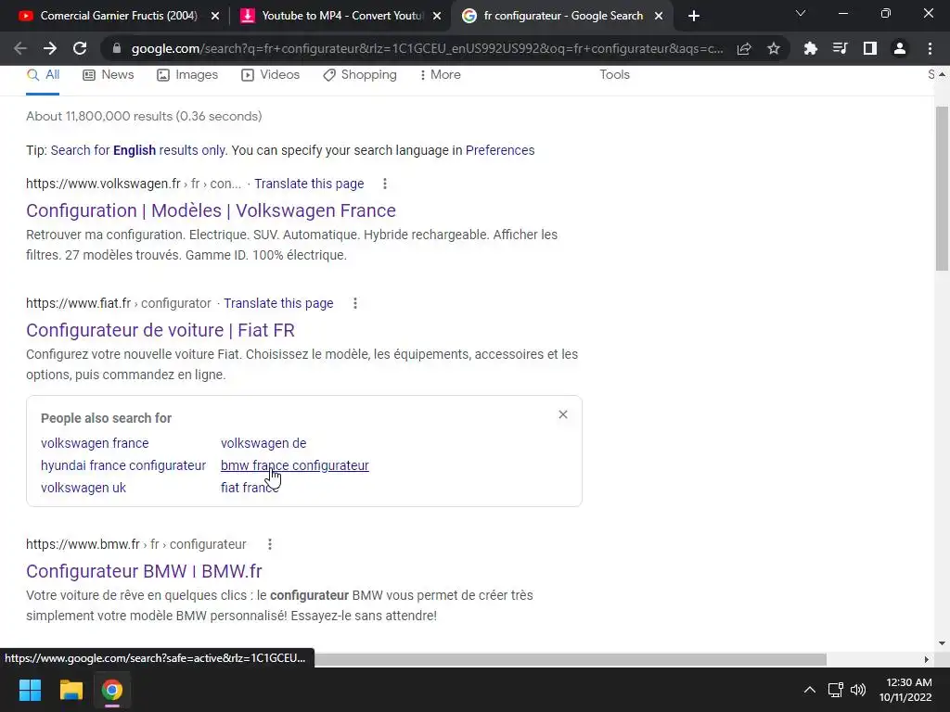950x712 pixels.
Task: Search for hyundai france configurateur suggestion
Action: point(123,465)
